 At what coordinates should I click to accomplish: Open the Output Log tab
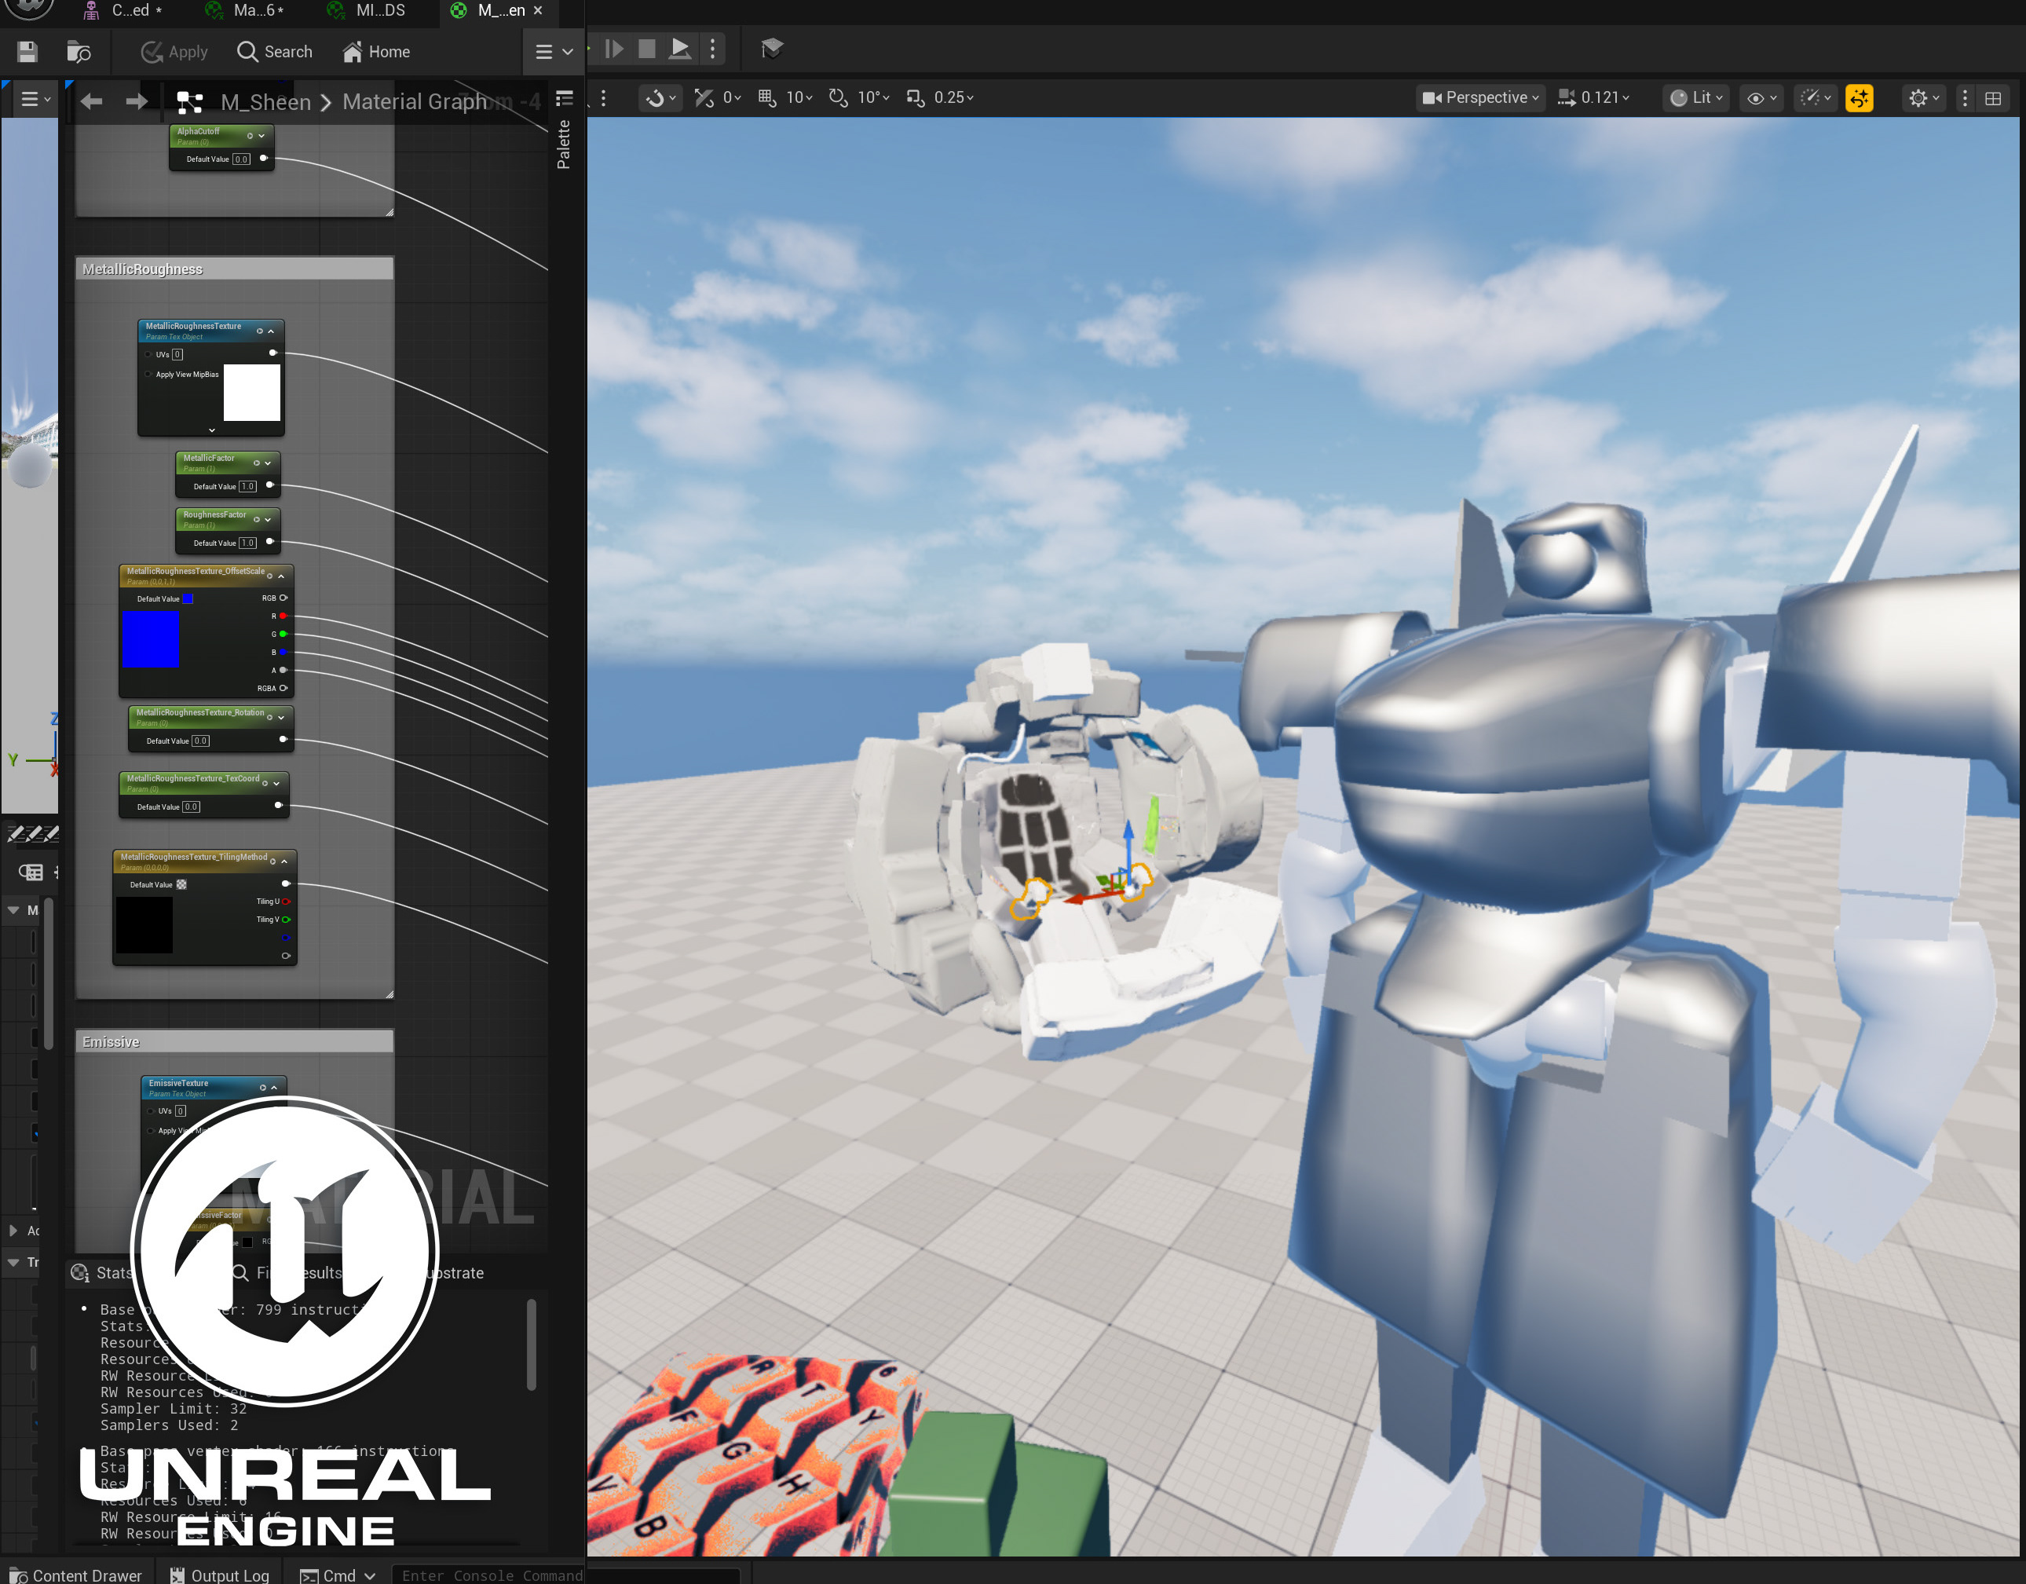click(219, 1575)
